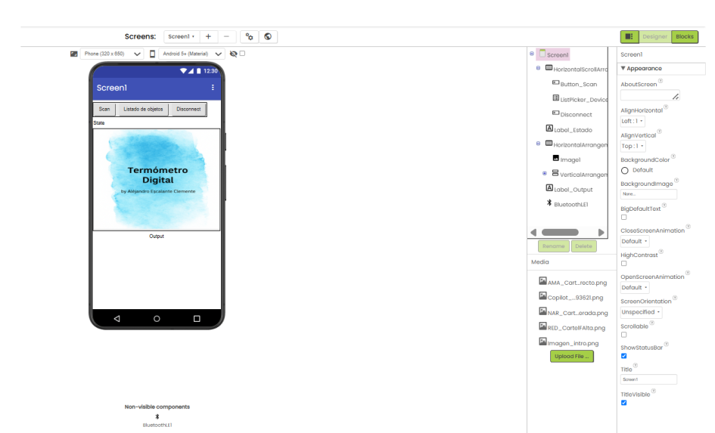Switch to the Blocks view

685,36
